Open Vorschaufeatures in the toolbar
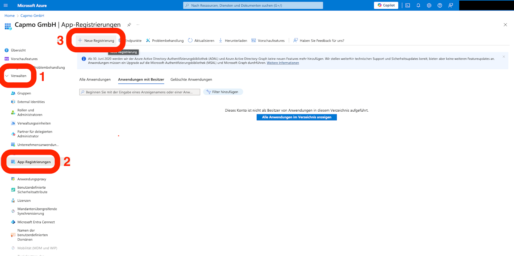Viewport: 514px width, 256px height. click(268, 41)
